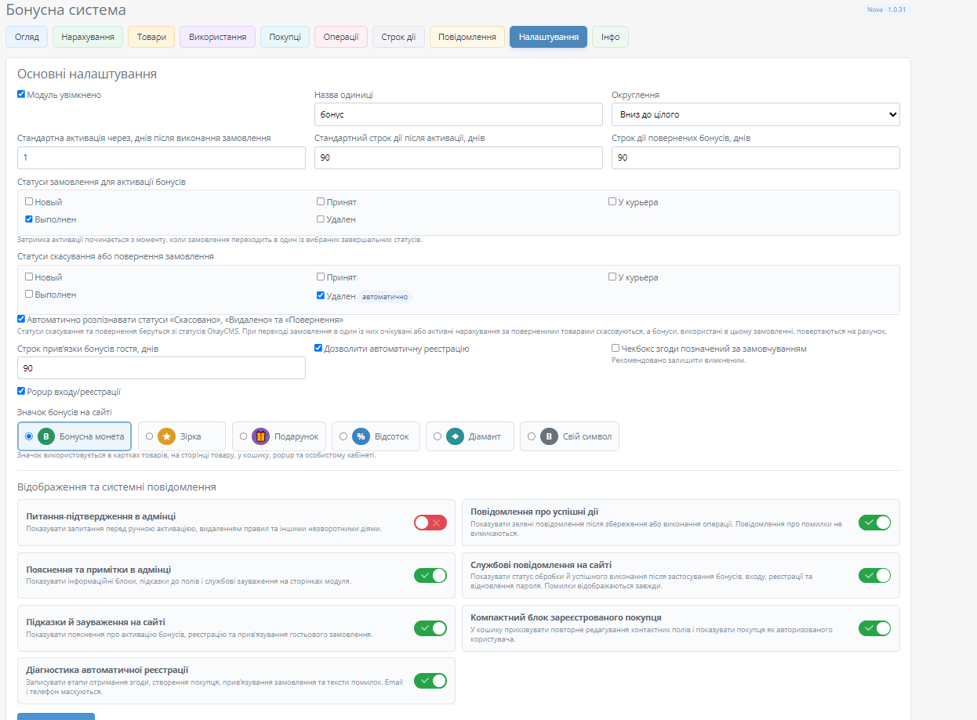This screenshot has width=977, height=720.
Task: Click the Стандартна активація days field
Action: (162, 157)
